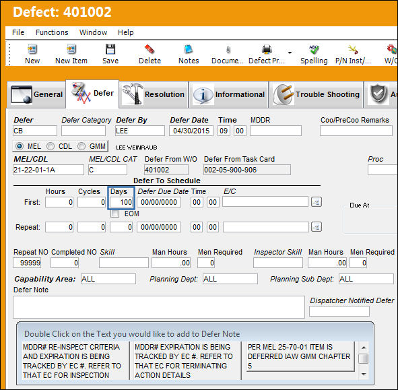Viewport: 398px width, 390px height.
Task: Click the Capability Area field
Action: [108, 279]
